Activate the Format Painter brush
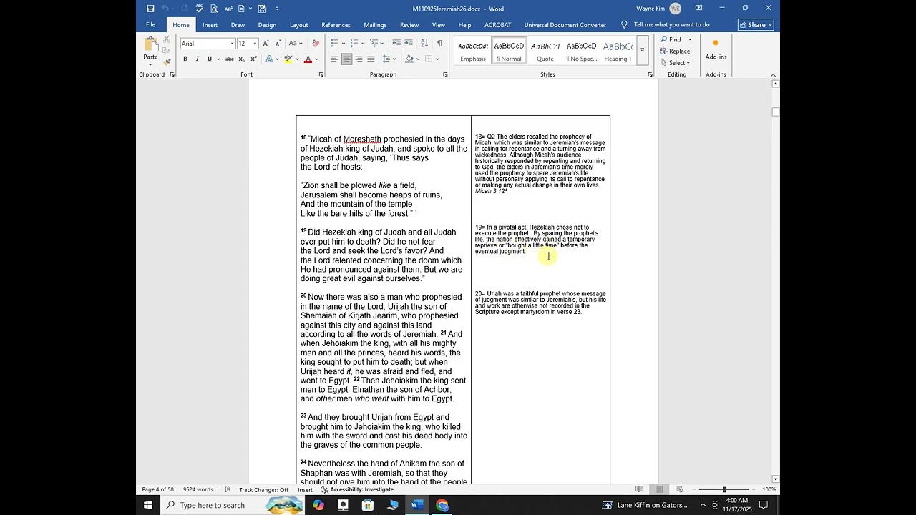The image size is (916, 515). click(x=167, y=62)
